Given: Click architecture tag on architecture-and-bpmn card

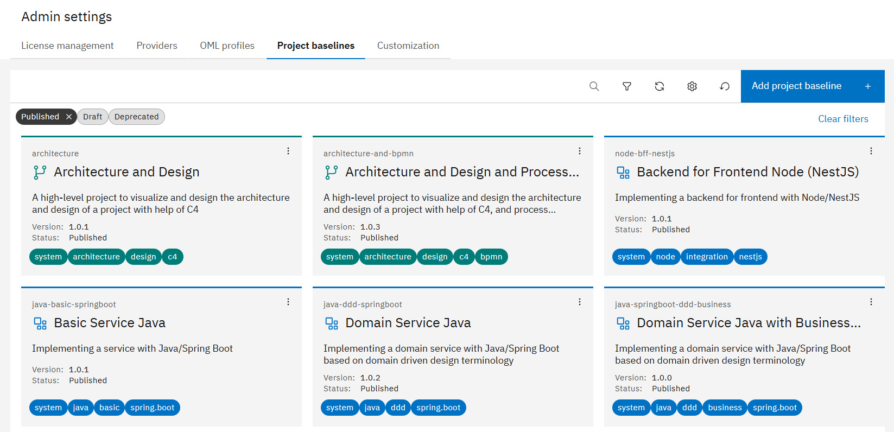Looking at the screenshot, I should pos(388,257).
